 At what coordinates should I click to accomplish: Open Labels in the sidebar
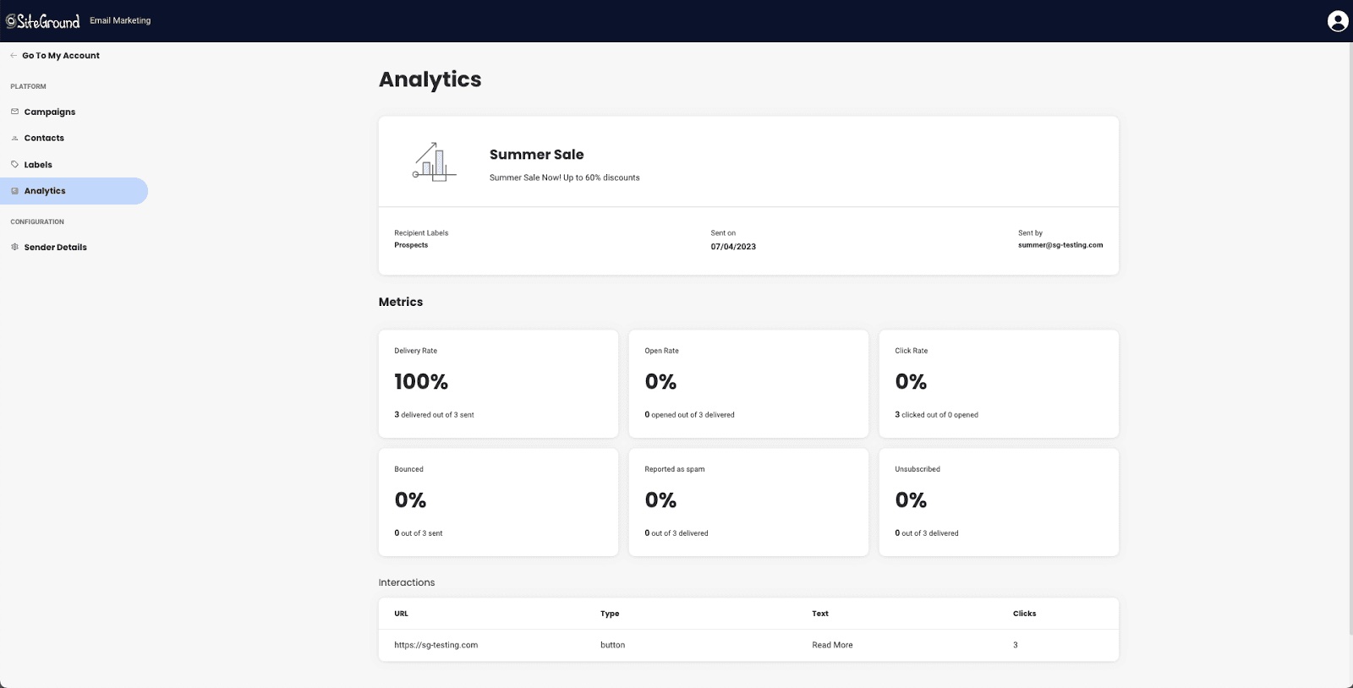[x=38, y=165]
